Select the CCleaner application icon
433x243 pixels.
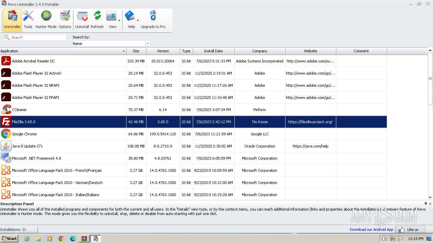pos(6,110)
